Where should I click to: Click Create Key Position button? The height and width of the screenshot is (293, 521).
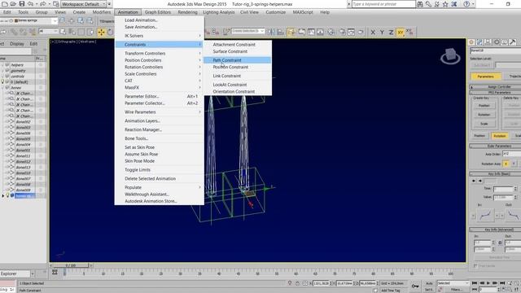[484, 106]
